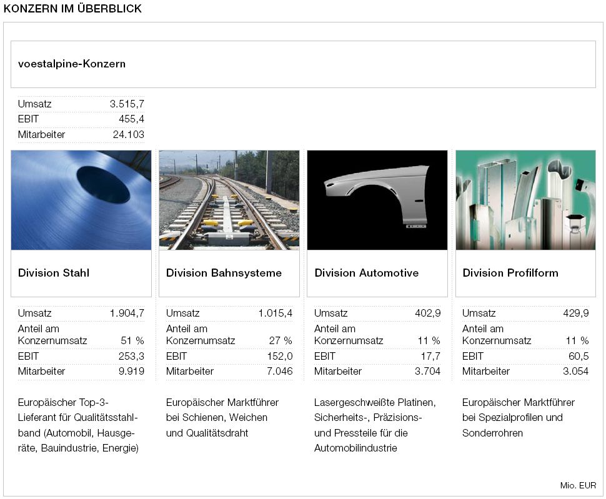Image resolution: width=606 pixels, height=499 pixels.
Task: Click Profilform Umsatz value 429,9
Action: coord(576,313)
